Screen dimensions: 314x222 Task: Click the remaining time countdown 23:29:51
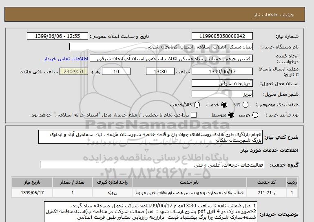click(74, 71)
